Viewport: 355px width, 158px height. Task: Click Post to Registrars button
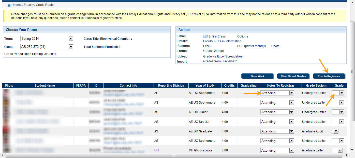coord(329,76)
